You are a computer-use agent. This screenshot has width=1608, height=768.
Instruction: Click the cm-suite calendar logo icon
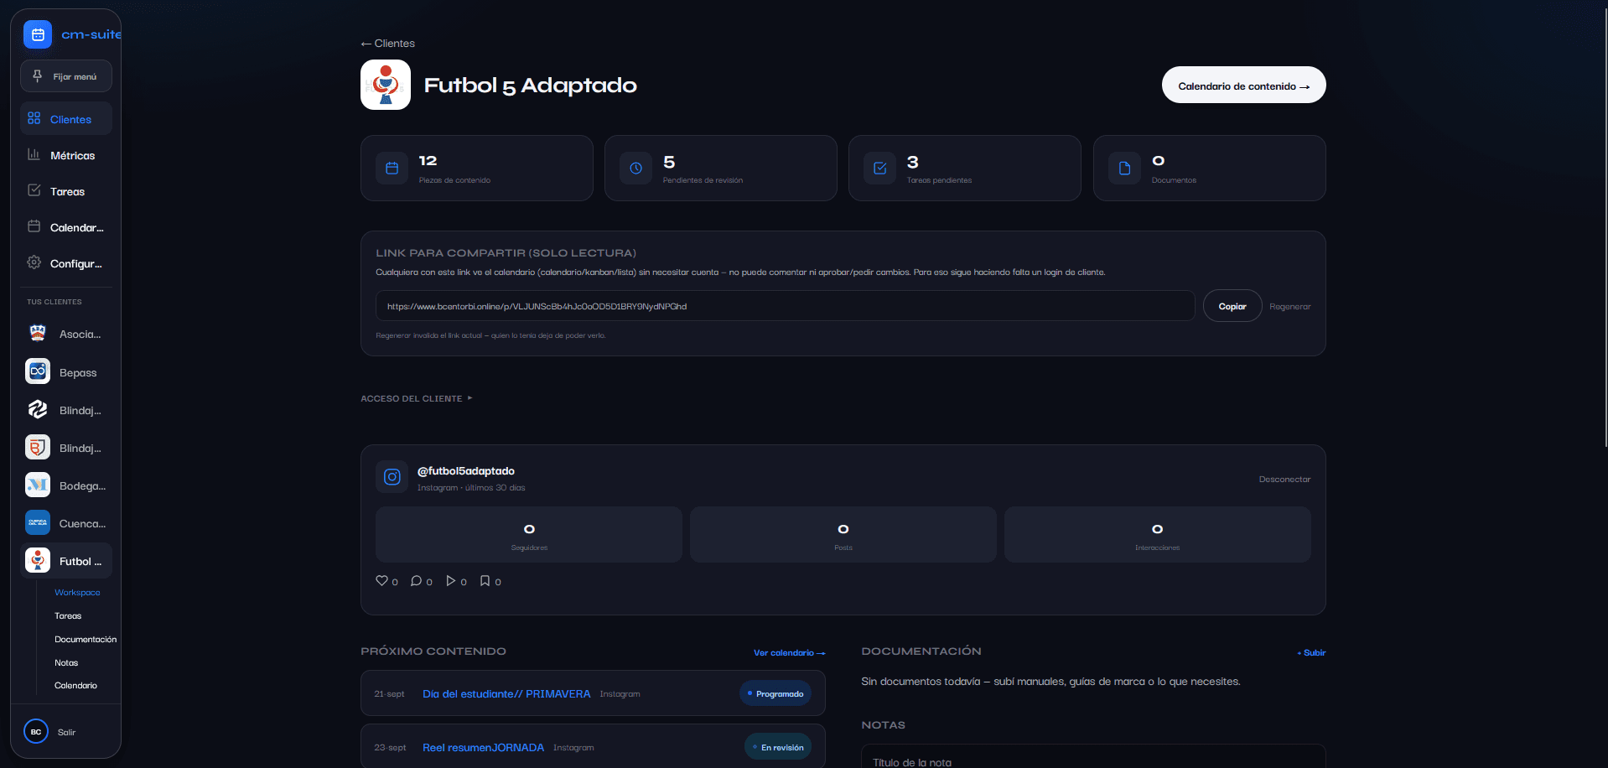(x=38, y=34)
